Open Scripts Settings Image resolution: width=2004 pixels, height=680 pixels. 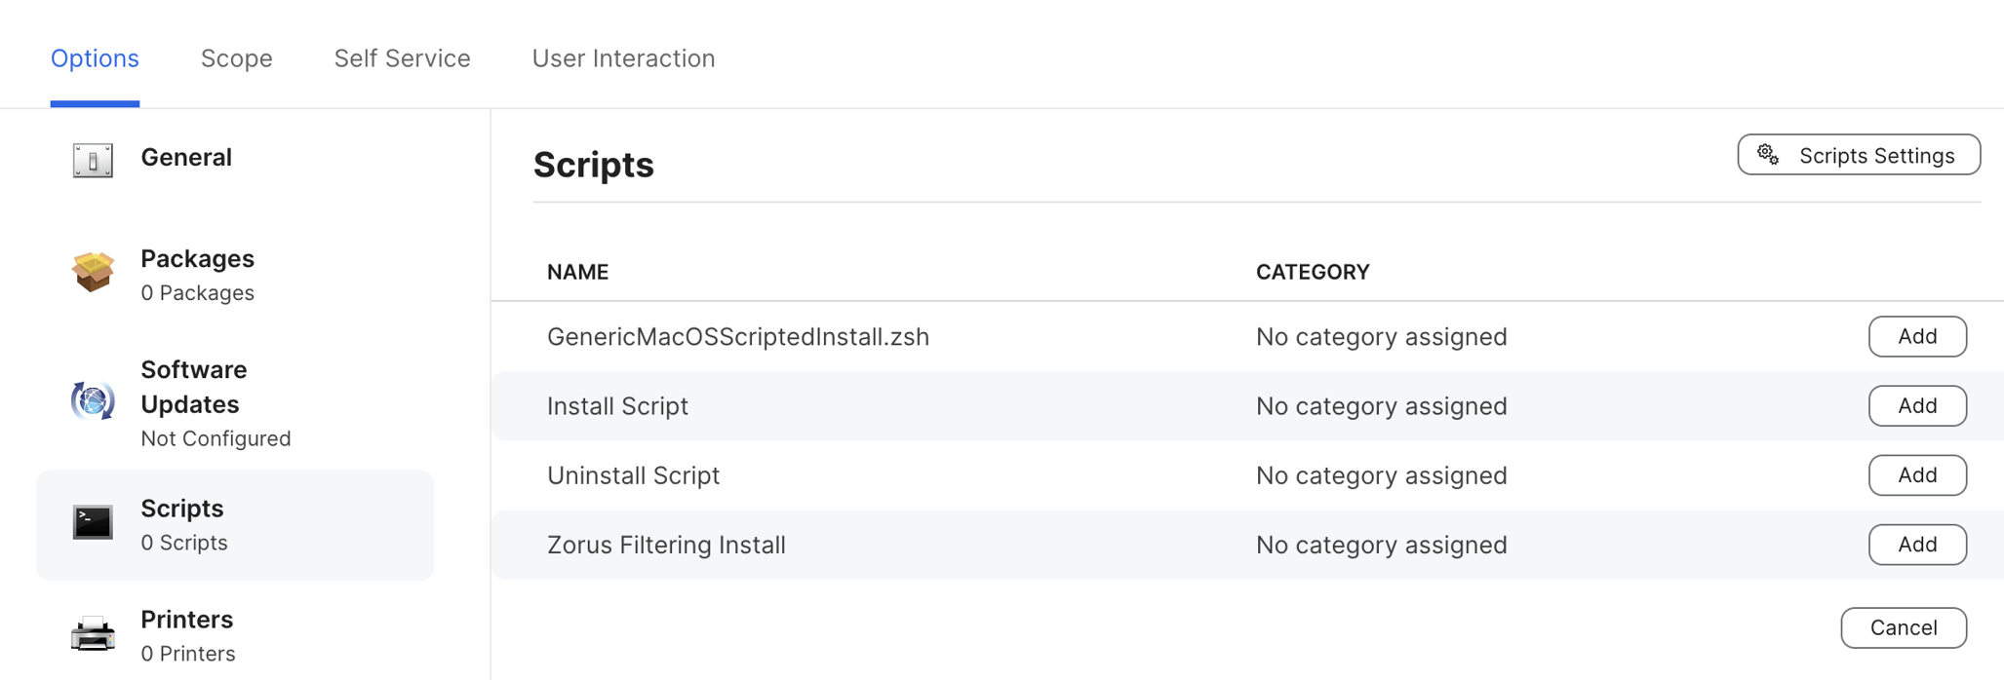pyautogui.click(x=1858, y=154)
